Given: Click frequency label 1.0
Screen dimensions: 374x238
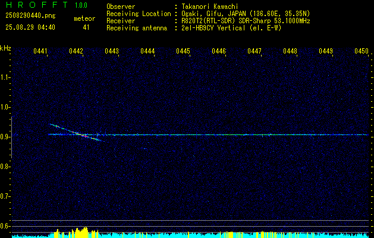Looking at the screenshot, I should click(4, 107).
